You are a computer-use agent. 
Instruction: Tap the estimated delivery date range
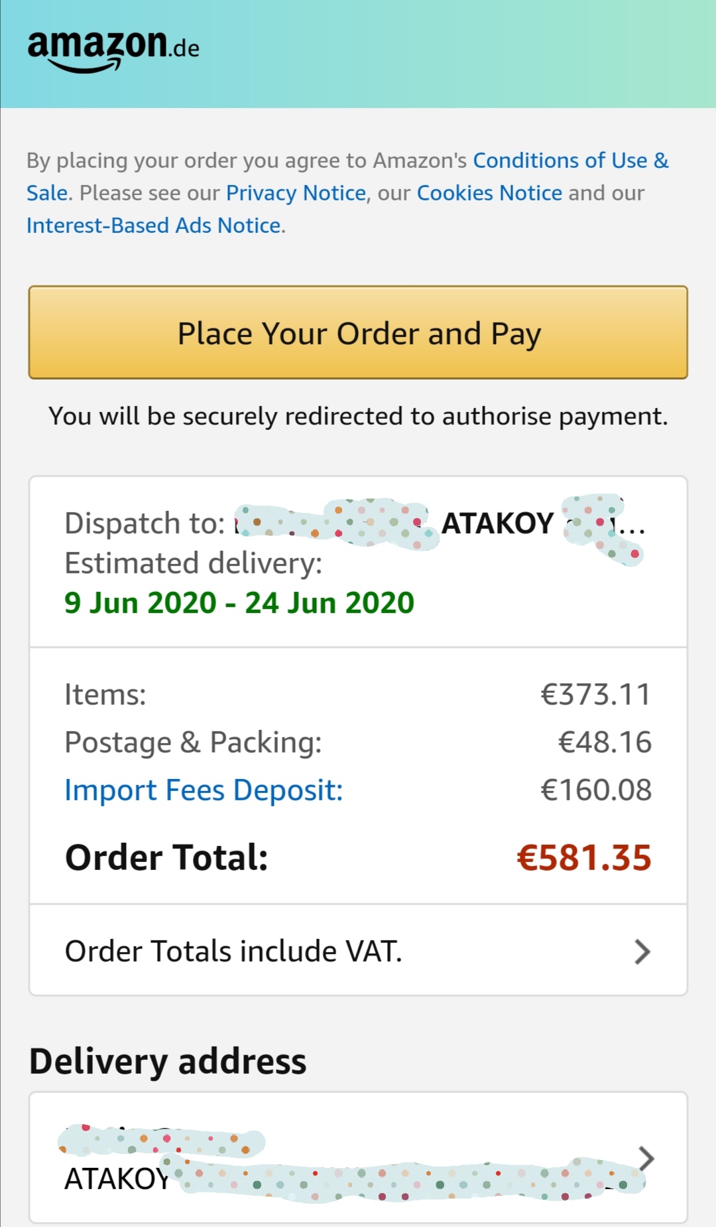(x=239, y=603)
